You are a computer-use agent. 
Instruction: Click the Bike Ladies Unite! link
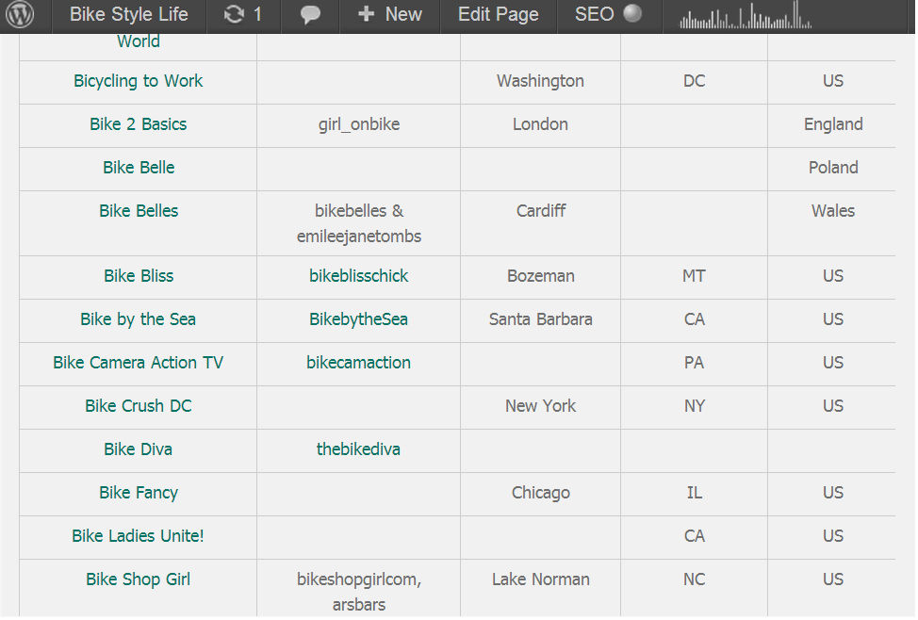[139, 536]
